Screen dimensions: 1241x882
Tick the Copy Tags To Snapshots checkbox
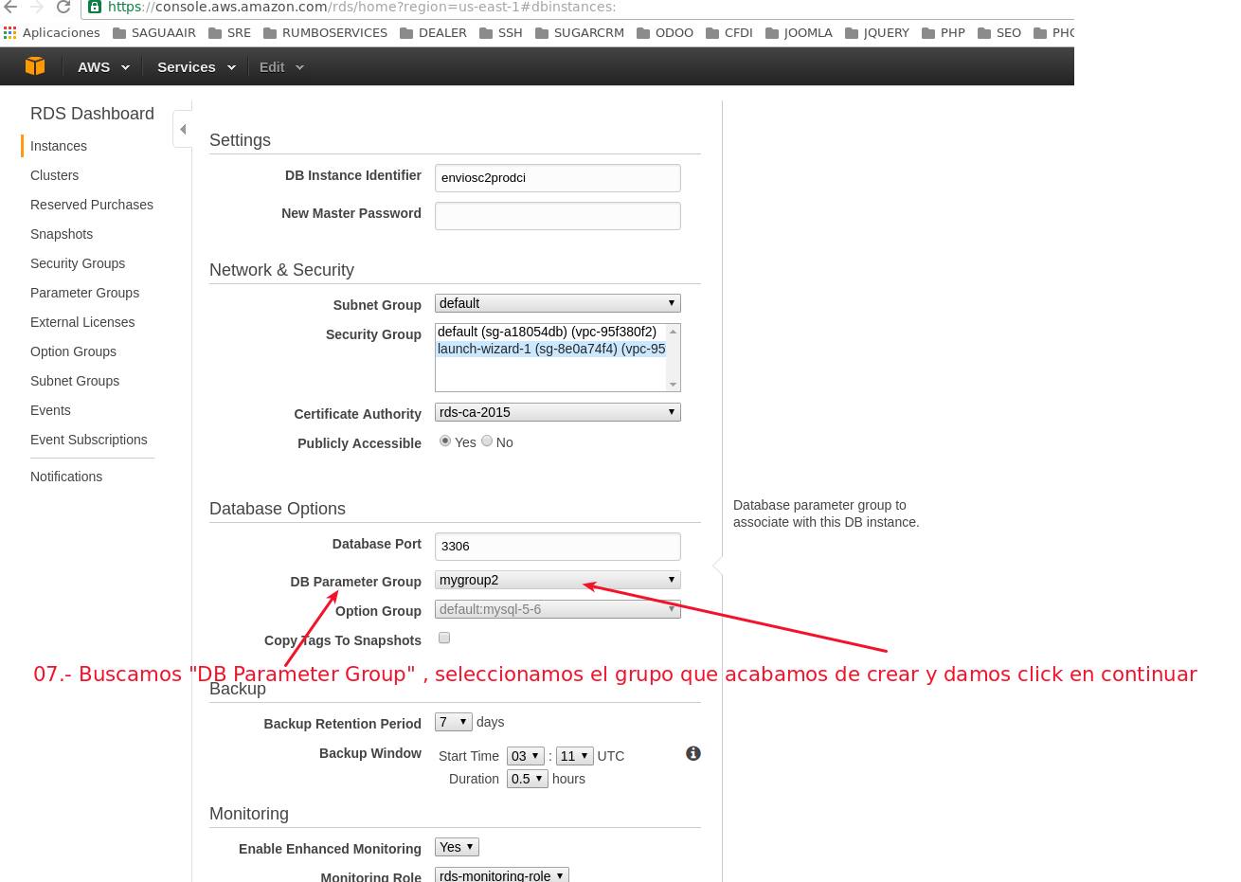click(x=444, y=639)
